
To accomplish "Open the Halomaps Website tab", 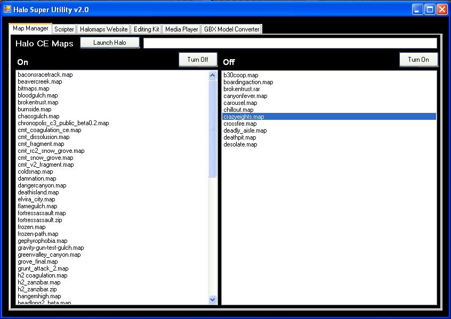I will (103, 29).
